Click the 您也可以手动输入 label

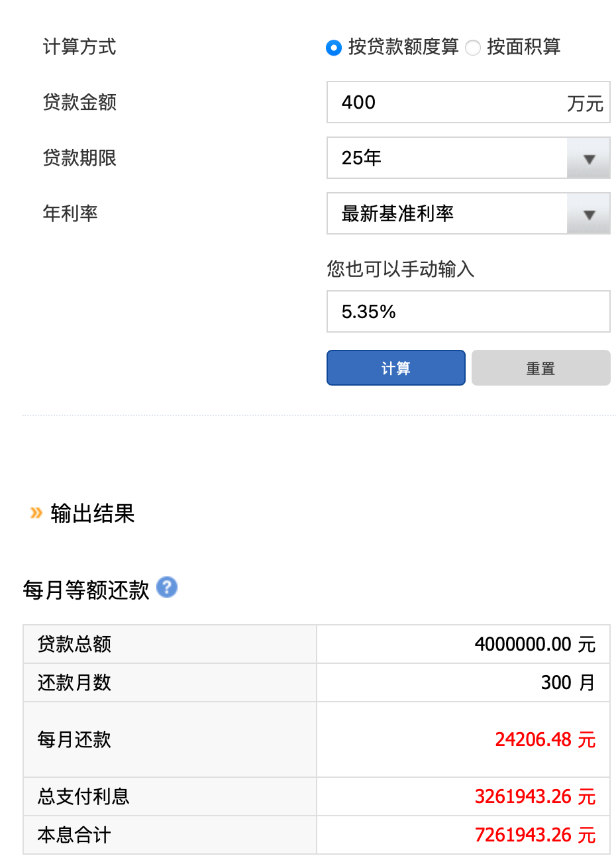[401, 269]
